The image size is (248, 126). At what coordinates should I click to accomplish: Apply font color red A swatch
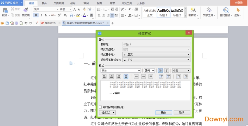84,15
